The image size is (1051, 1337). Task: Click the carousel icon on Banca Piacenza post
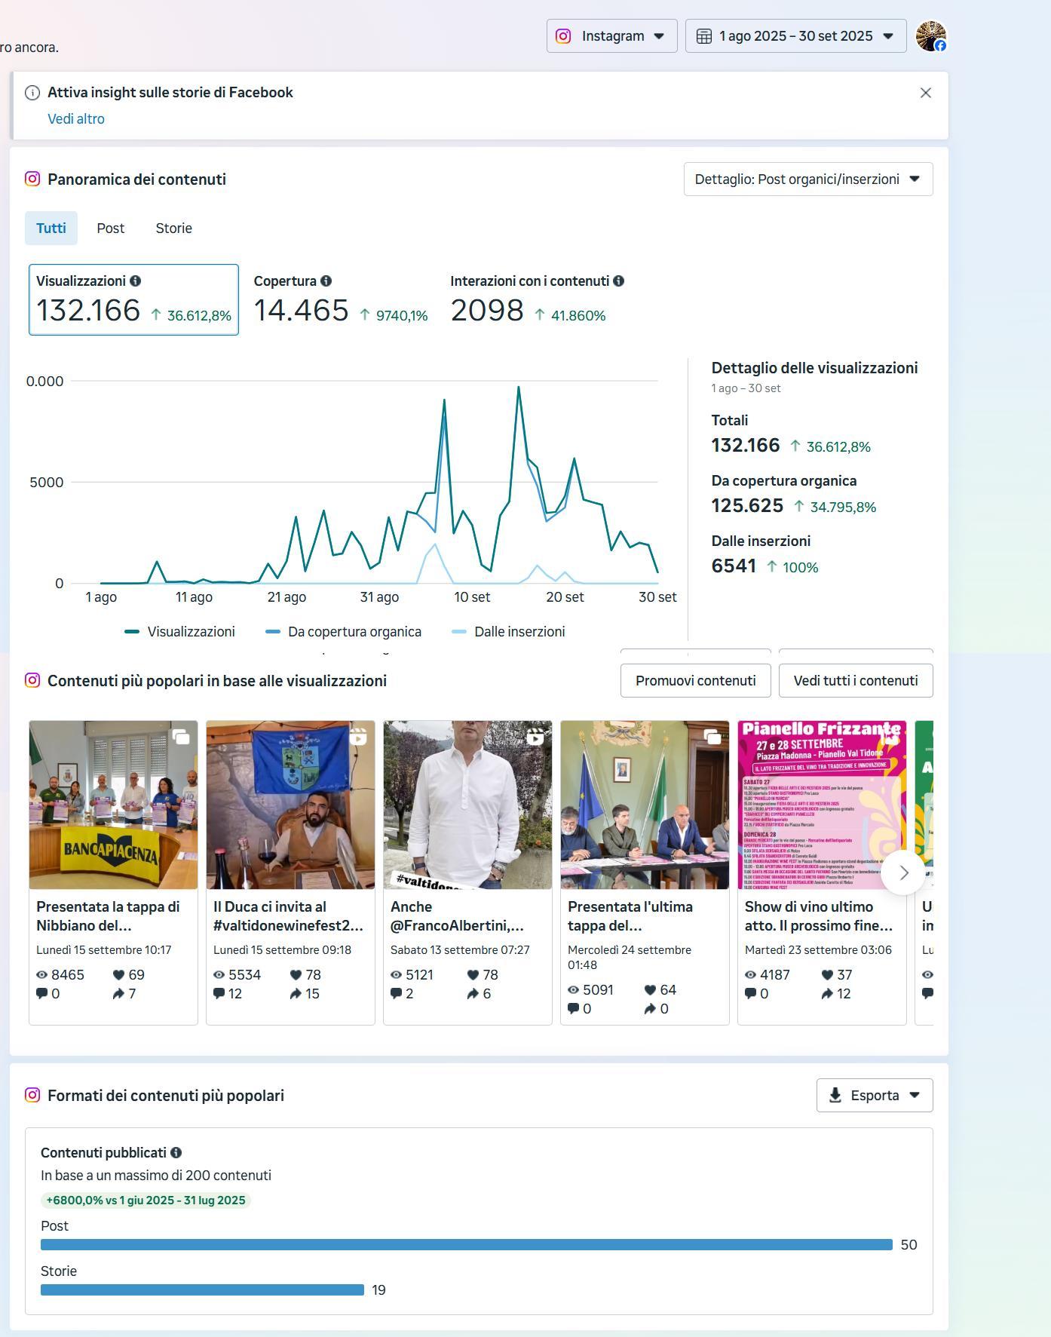181,737
